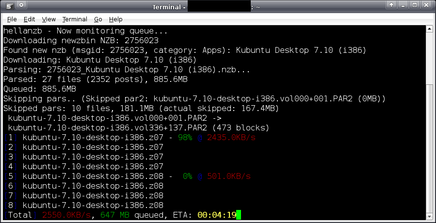Click the green cursor block after ETA

tap(238, 215)
